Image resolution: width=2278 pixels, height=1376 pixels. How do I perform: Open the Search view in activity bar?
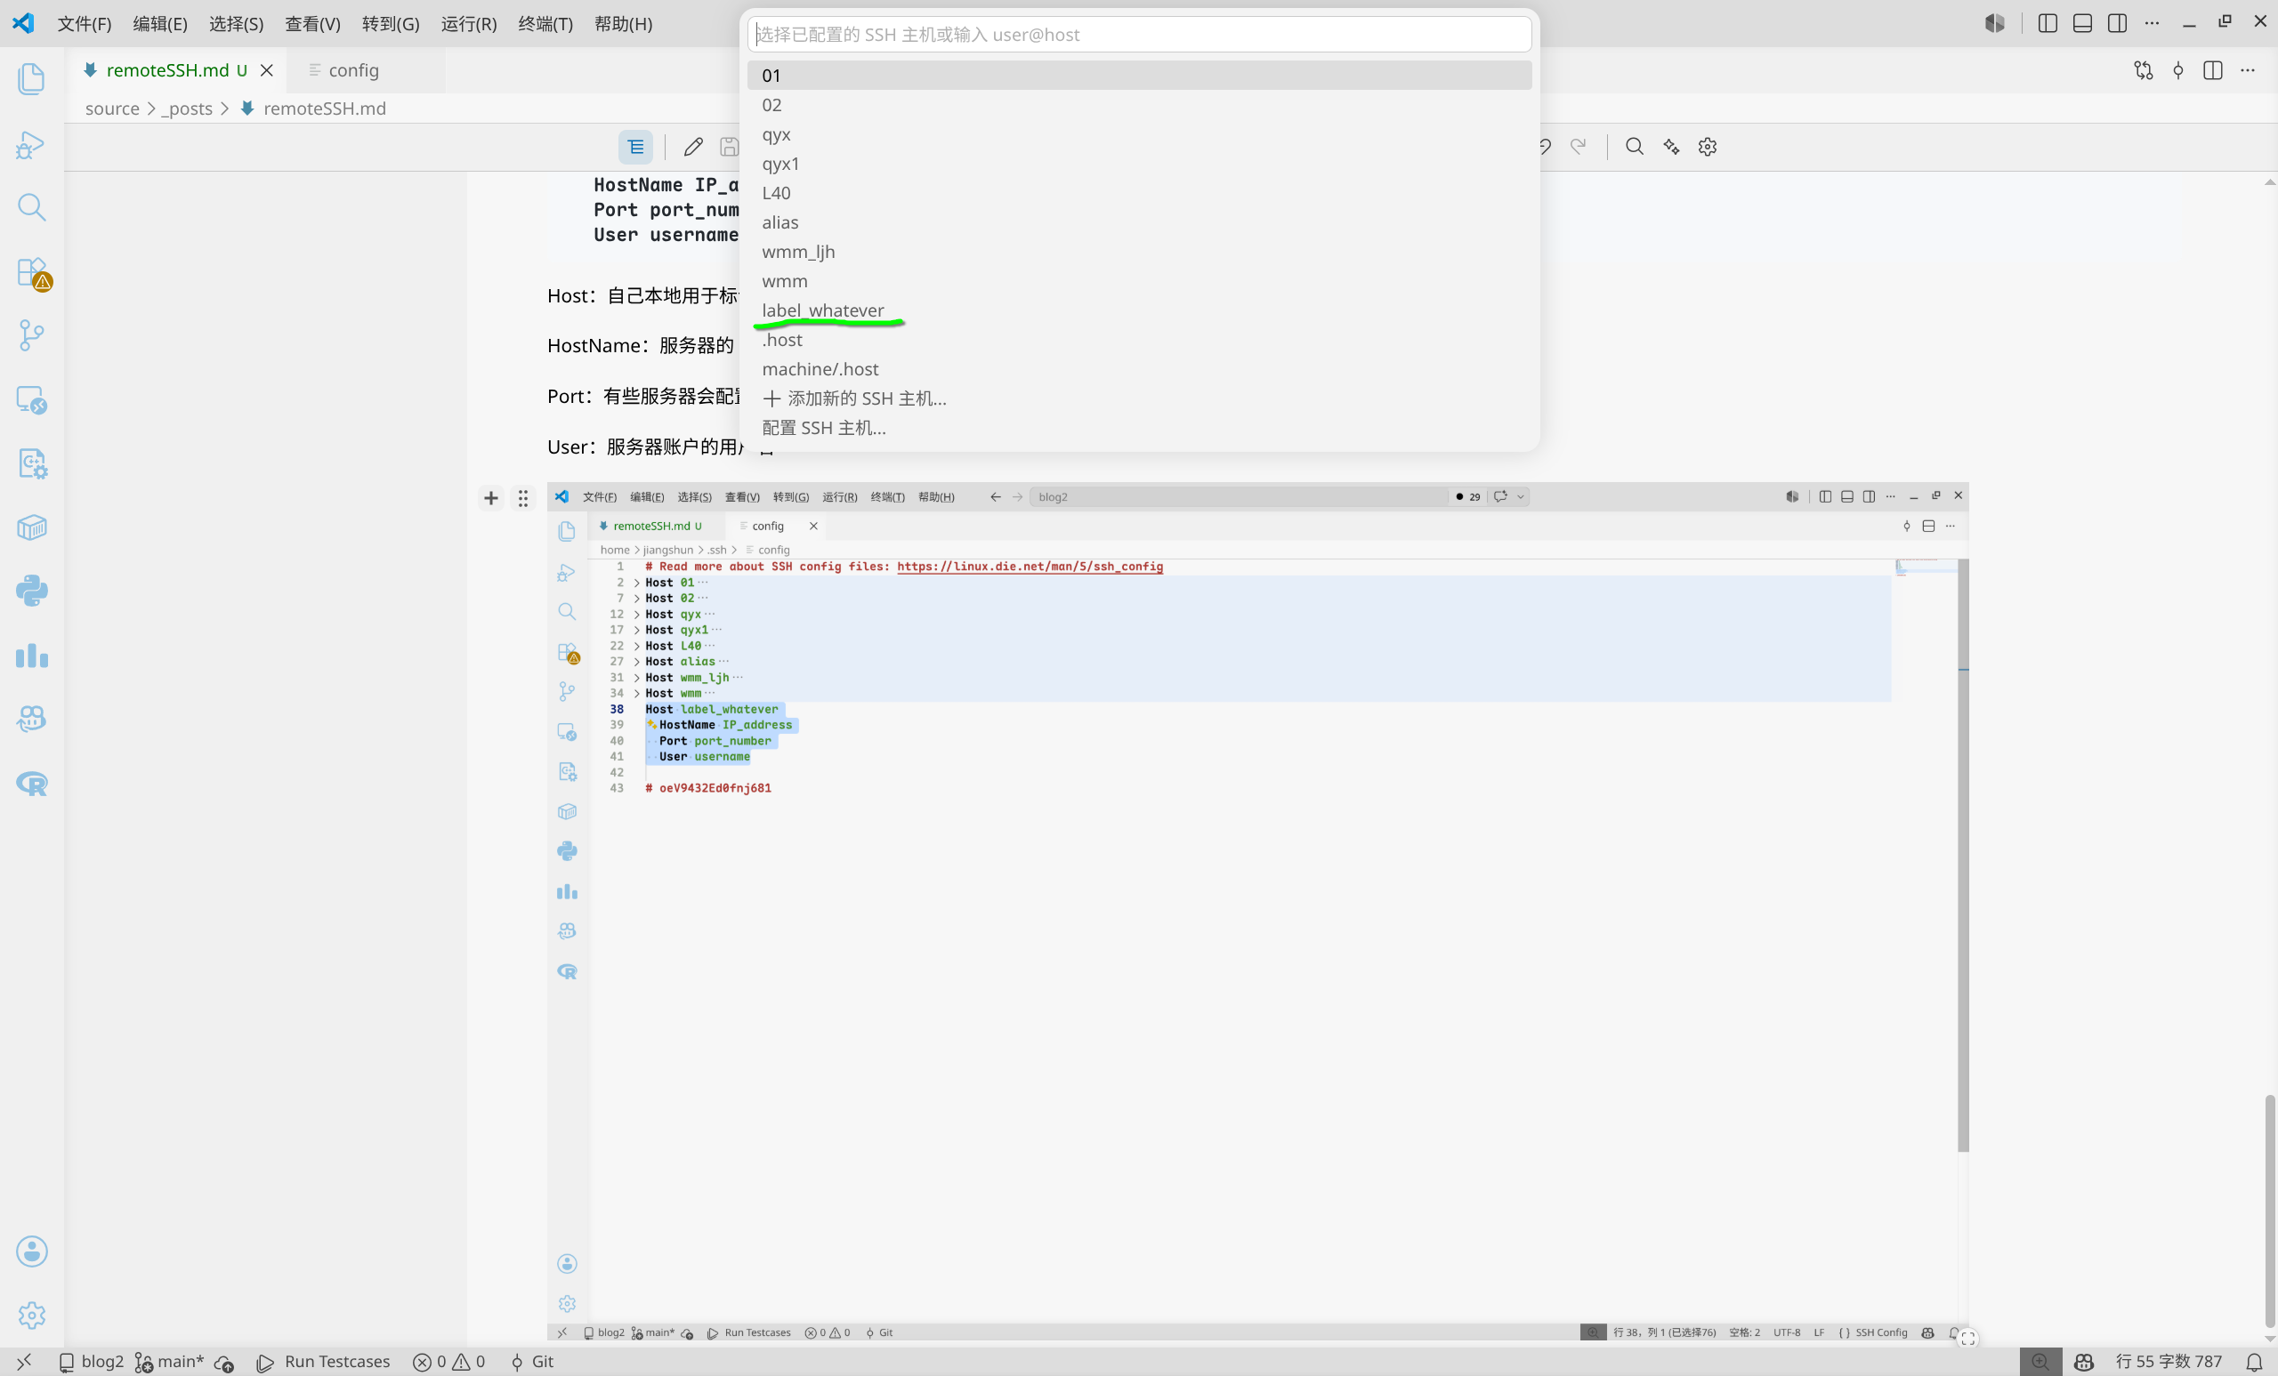click(x=31, y=207)
